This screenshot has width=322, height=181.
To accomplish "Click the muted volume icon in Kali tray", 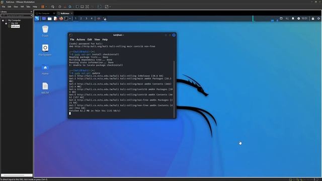I will tap(287, 19).
